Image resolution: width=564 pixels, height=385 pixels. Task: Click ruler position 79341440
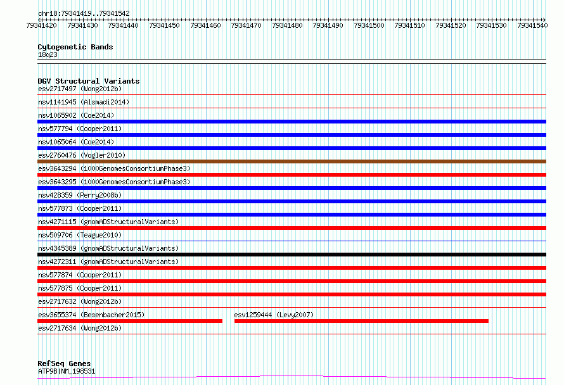click(x=123, y=25)
